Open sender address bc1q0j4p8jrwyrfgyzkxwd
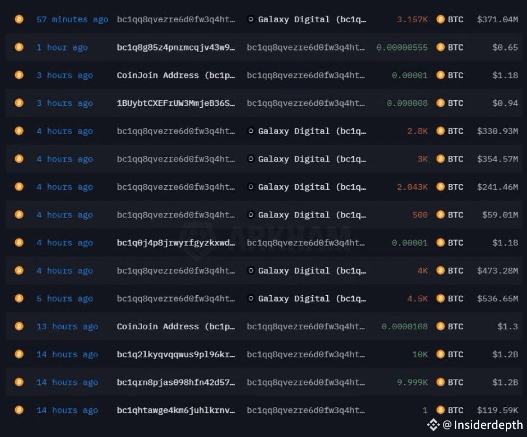This screenshot has height=437, width=527. point(176,243)
